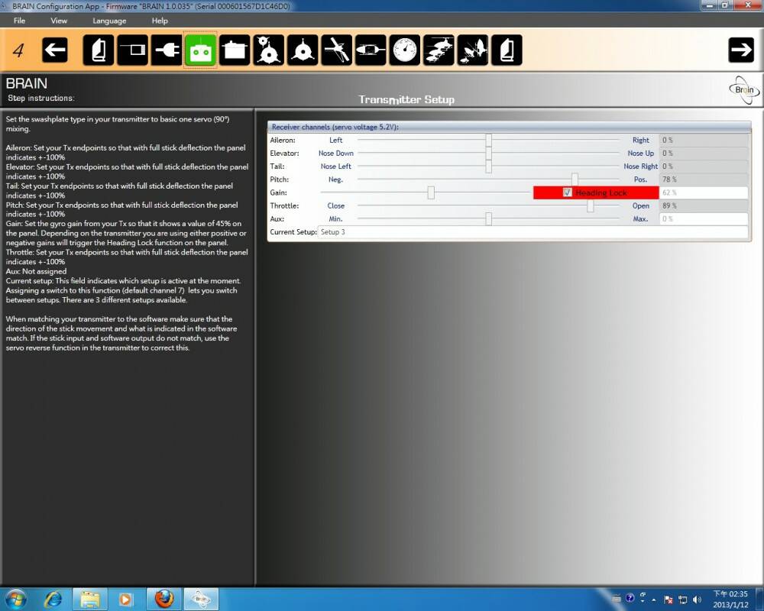Open the Windows Start menu

tap(15, 599)
